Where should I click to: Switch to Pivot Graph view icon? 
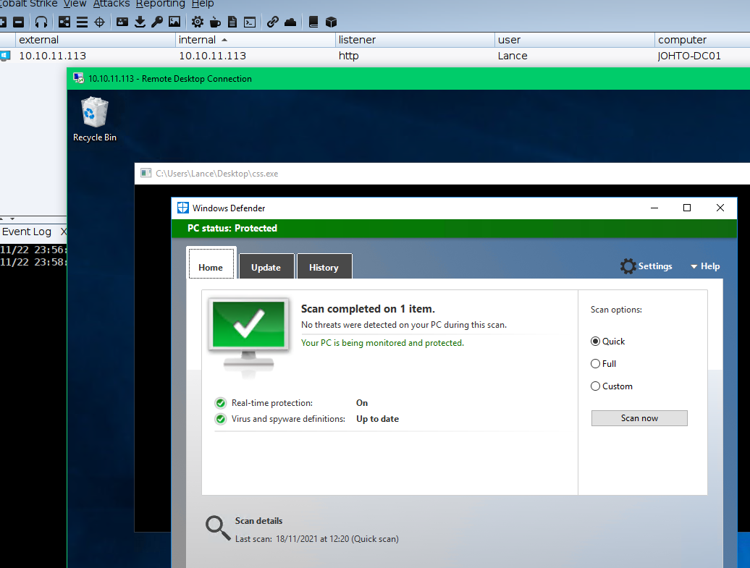click(x=64, y=22)
